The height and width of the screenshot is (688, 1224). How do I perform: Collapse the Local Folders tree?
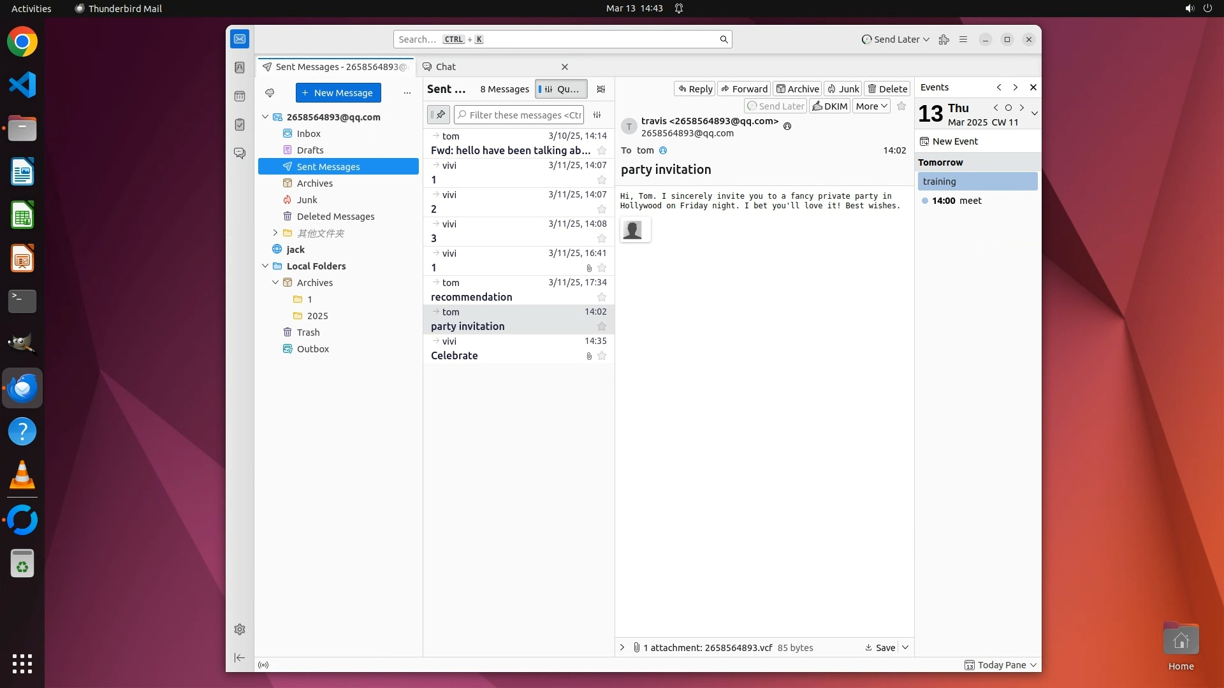click(x=265, y=266)
